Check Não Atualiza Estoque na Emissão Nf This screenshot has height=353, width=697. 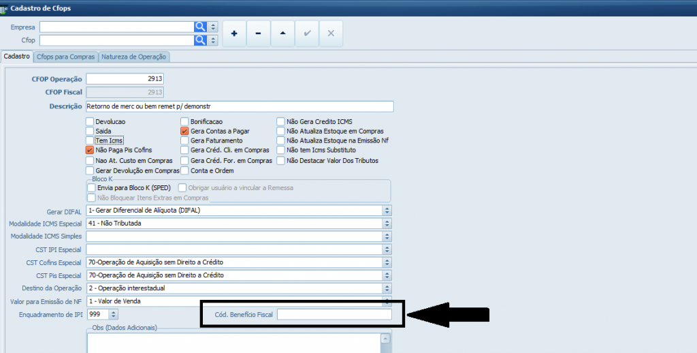(x=280, y=140)
